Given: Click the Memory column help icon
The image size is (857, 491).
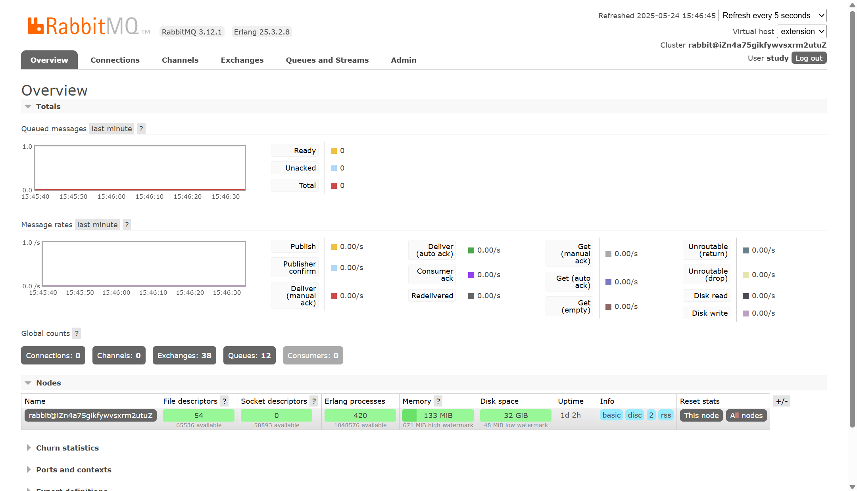Looking at the screenshot, I should (438, 401).
